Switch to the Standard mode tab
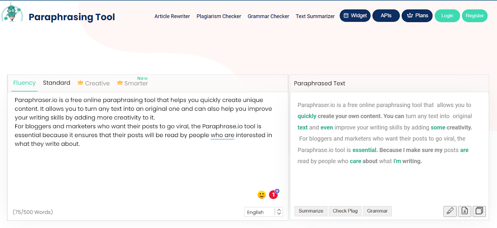The width and height of the screenshot is (497, 228). click(x=57, y=83)
